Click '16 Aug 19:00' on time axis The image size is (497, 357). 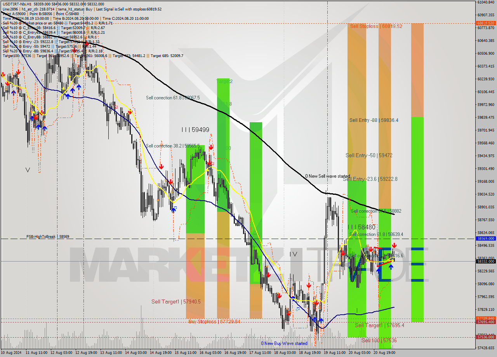[x=235, y=354]
